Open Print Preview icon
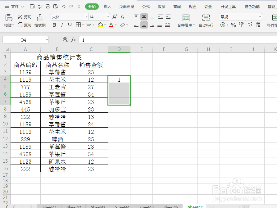277x208 pixels. coord(56,7)
